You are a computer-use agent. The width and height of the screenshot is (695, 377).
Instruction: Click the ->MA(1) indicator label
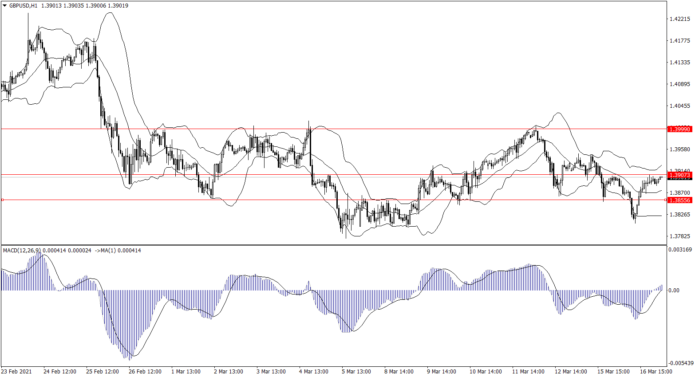(107, 251)
